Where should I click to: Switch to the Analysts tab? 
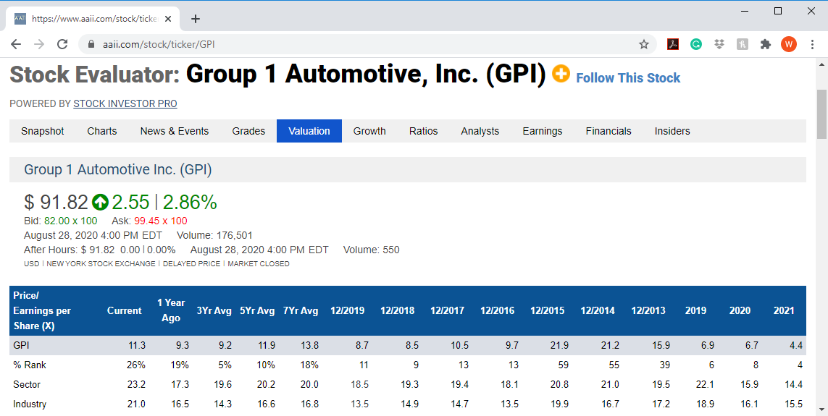click(x=480, y=131)
